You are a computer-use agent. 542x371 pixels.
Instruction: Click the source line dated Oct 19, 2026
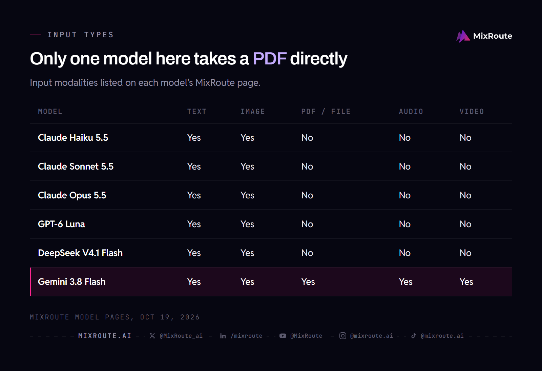pos(115,317)
